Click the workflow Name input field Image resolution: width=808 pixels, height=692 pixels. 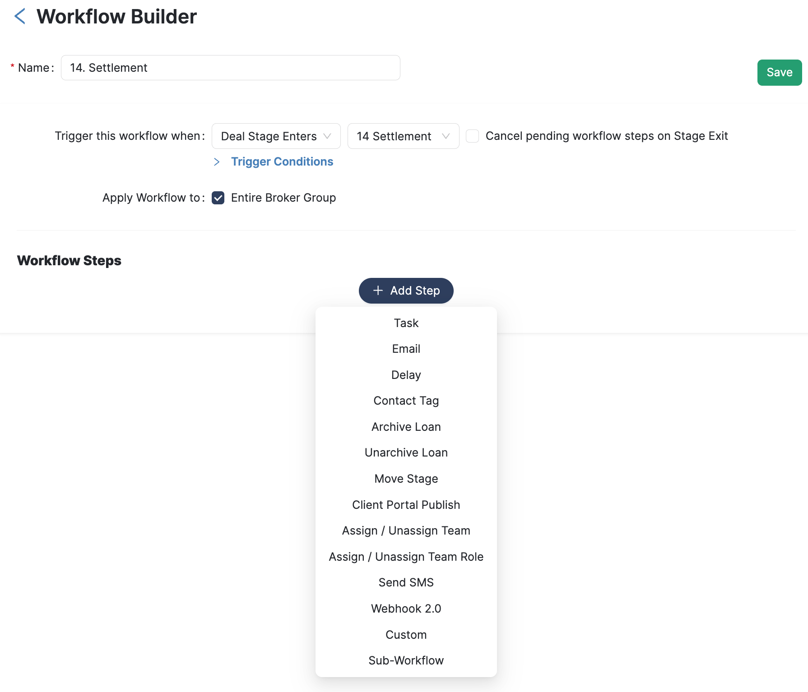click(x=230, y=68)
